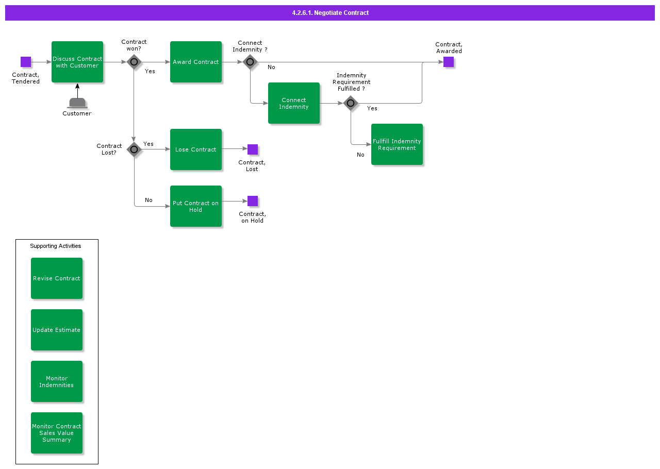Select the 'Connect Indemnity ?' gateway diamond
660x469 pixels.
[x=250, y=62]
